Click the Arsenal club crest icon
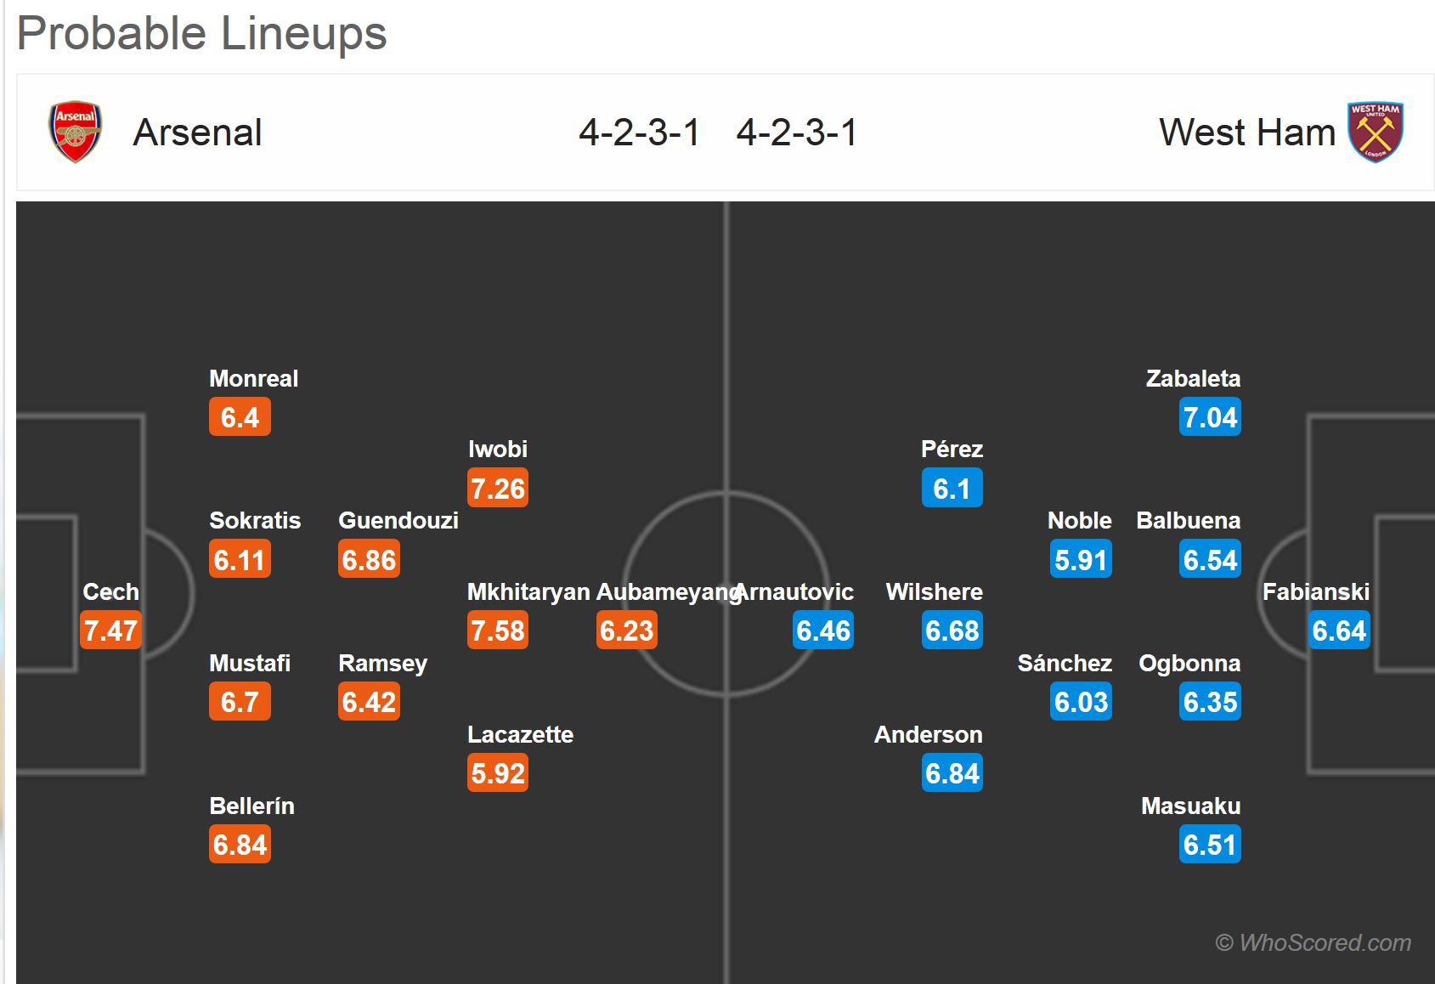Viewport: 1435px width, 984px height. point(75,132)
